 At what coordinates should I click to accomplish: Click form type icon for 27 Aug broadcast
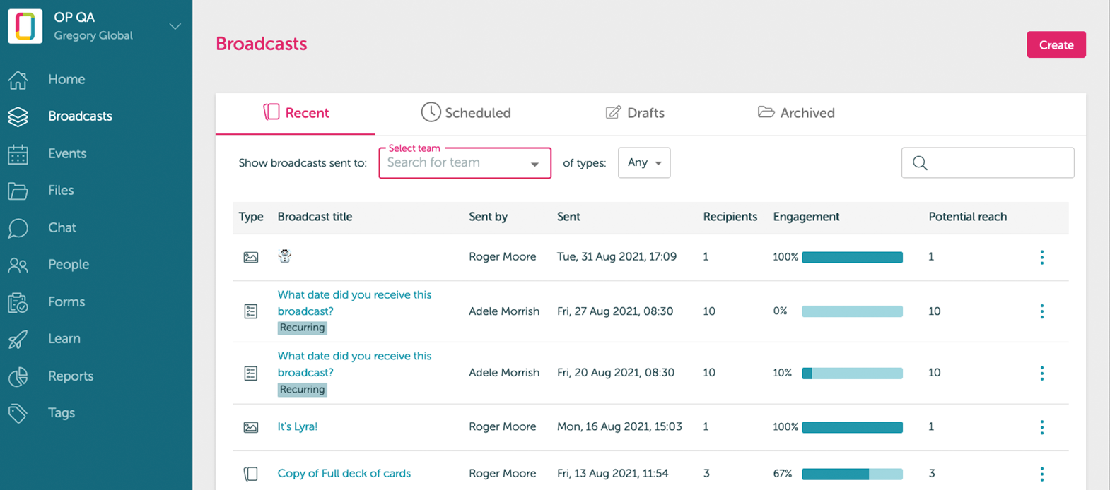click(251, 311)
